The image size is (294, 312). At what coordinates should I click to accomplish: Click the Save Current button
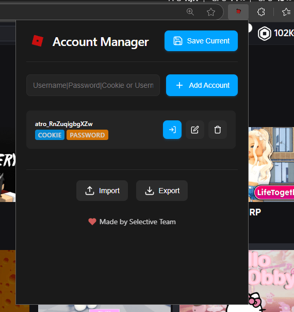(x=201, y=41)
